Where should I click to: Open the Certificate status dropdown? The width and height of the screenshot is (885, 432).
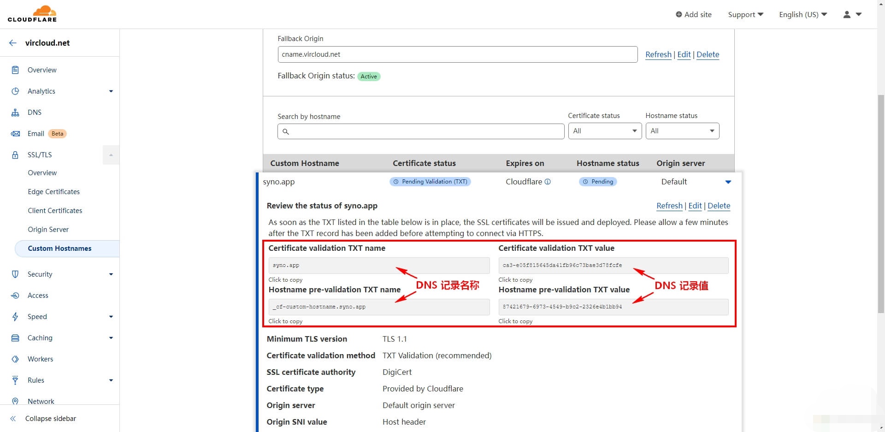(605, 131)
